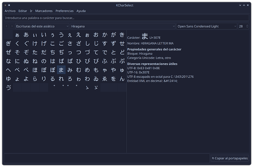Viewport: 253px width, 167px height.
Task: Open the Marcadores menu
Action: [x=44, y=11]
